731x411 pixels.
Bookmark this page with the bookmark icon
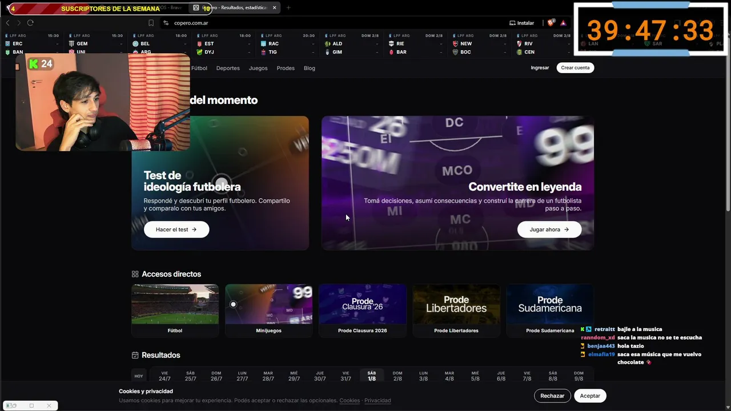tap(151, 23)
